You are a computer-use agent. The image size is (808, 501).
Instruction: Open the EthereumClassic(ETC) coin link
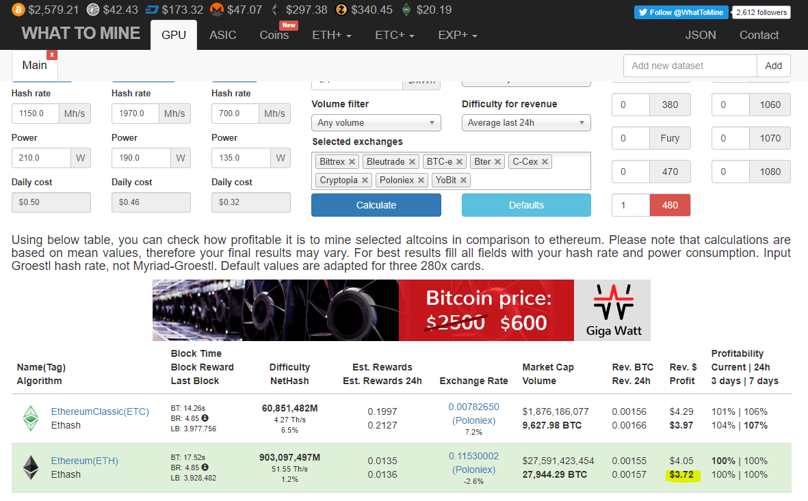100,411
